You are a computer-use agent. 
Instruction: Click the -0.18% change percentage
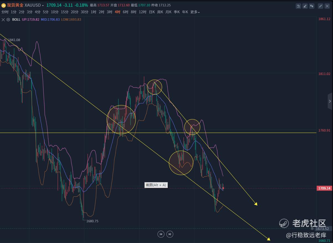(x=82, y=5)
